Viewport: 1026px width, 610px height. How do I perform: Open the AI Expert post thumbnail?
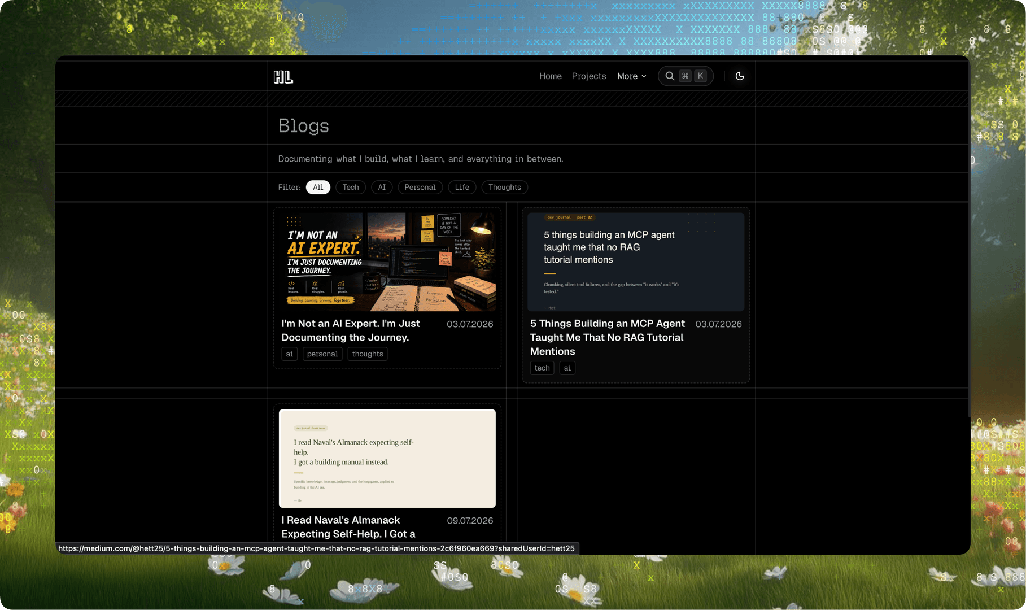coord(387,262)
